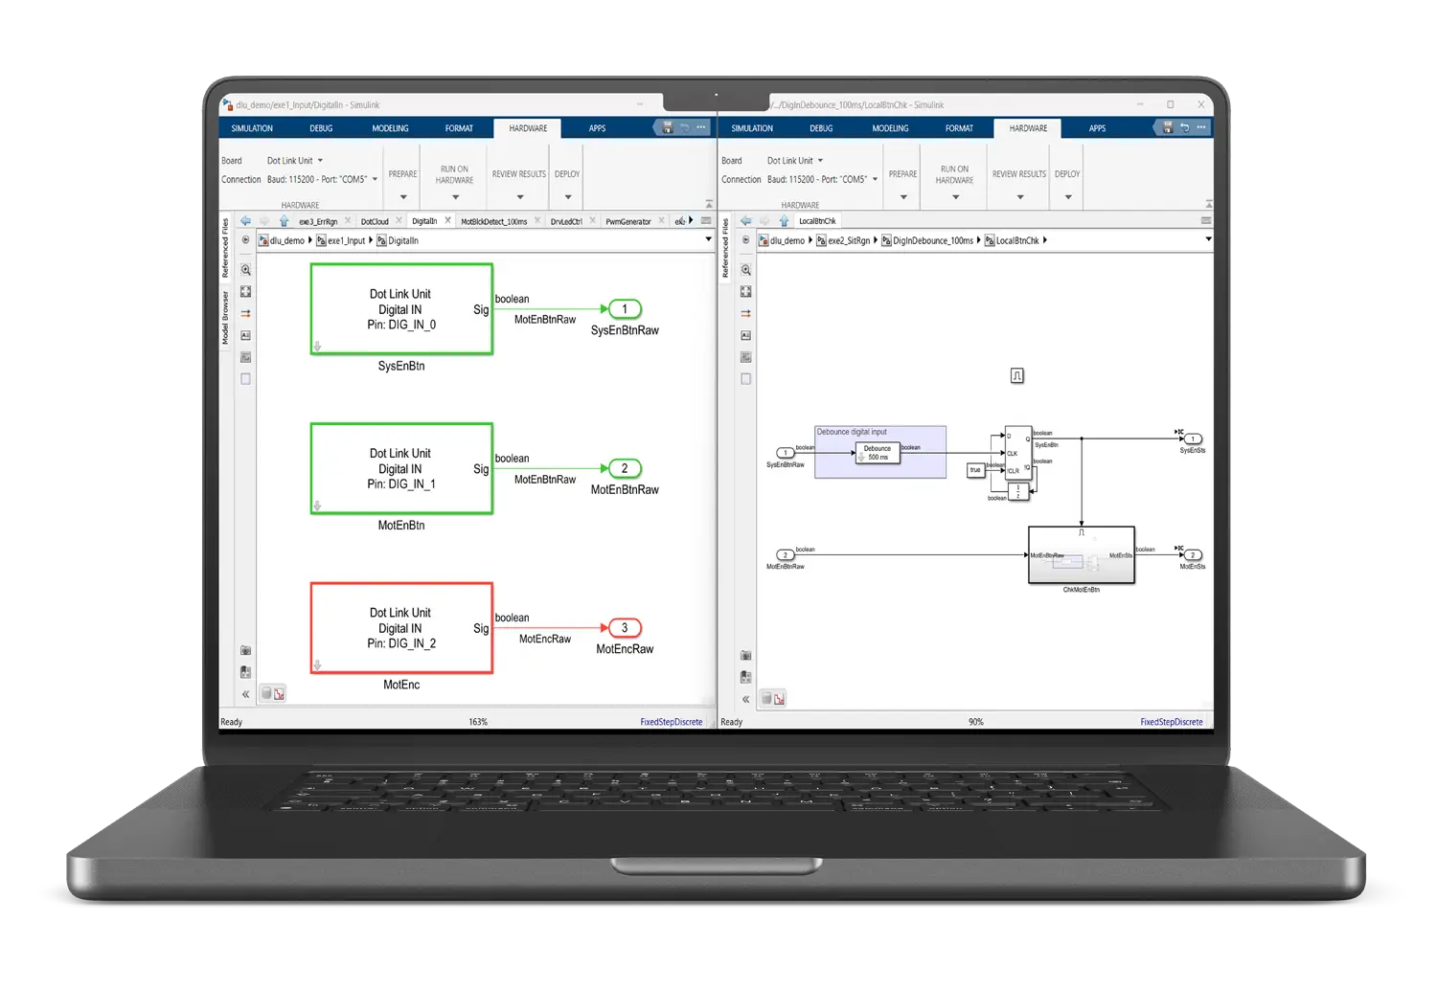Image resolution: width=1437 pixels, height=990 pixels.
Task: Open the MotBlckDetect_100ms model tab
Action: click(494, 221)
